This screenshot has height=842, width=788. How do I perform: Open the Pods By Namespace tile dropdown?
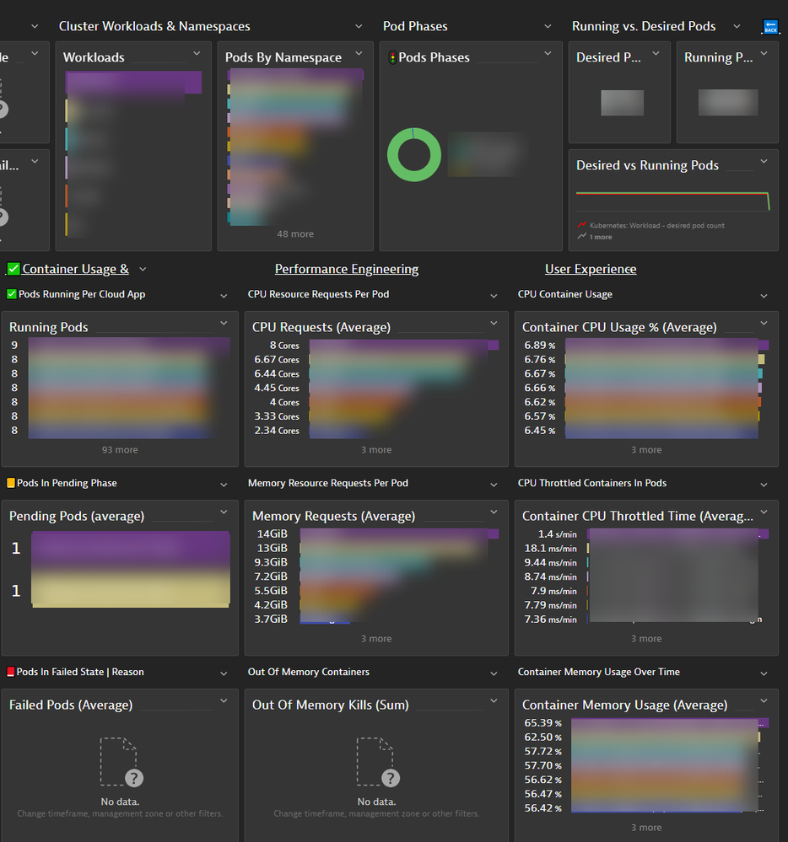(x=359, y=53)
